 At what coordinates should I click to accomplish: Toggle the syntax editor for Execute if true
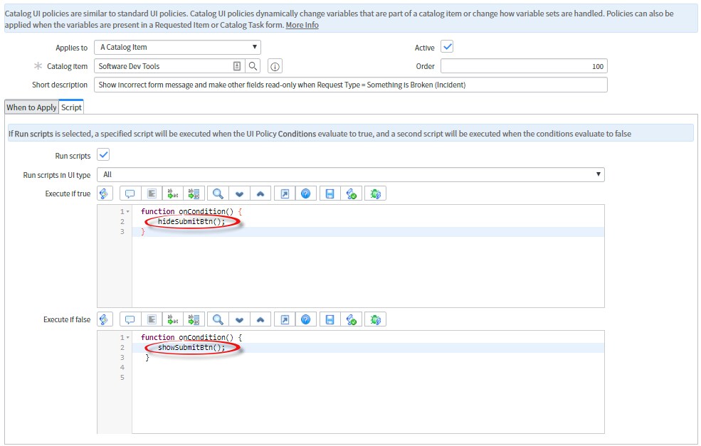pos(105,193)
